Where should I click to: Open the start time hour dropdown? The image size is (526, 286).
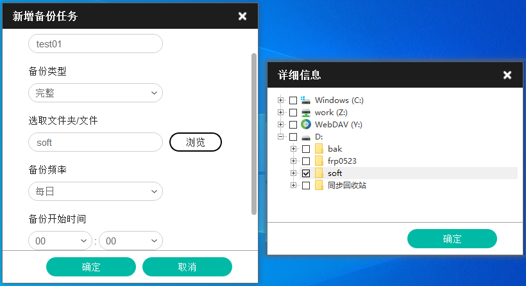(x=60, y=241)
